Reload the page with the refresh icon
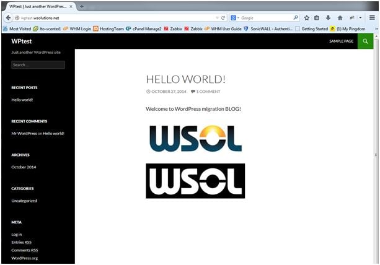Image resolution: width=380 pixels, height=265 pixels. click(223, 18)
